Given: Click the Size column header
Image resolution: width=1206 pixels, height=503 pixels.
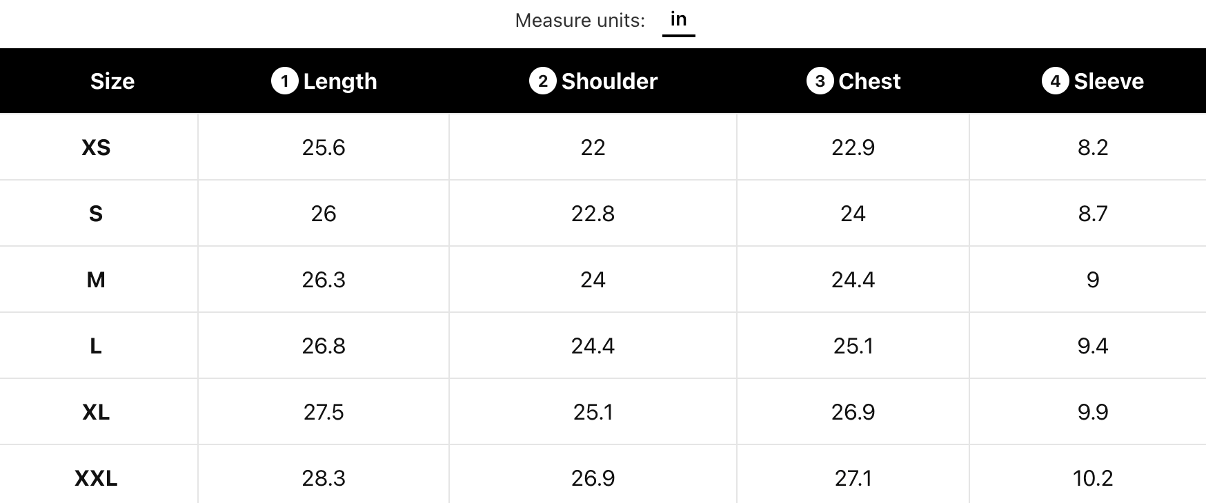Looking at the screenshot, I should (112, 81).
